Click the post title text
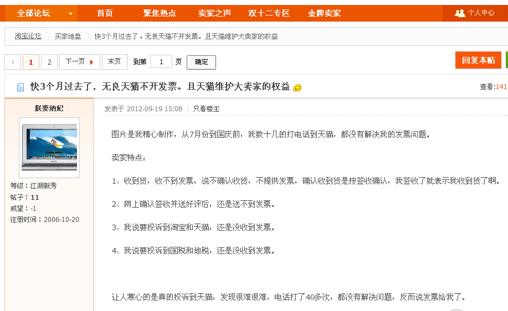Image resolution: width=508 pixels, height=311 pixels. pos(160,86)
